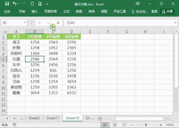
Task: Click the Undo arrow icon
Action: [15, 4]
